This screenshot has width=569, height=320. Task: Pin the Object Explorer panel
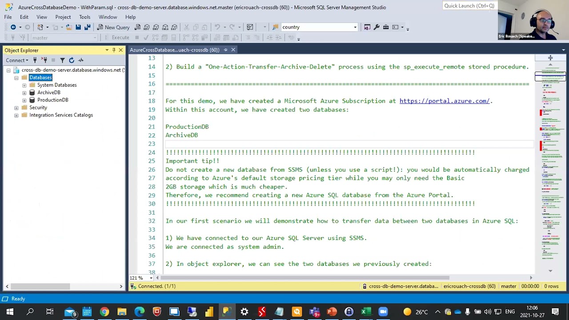pyautogui.click(x=114, y=50)
